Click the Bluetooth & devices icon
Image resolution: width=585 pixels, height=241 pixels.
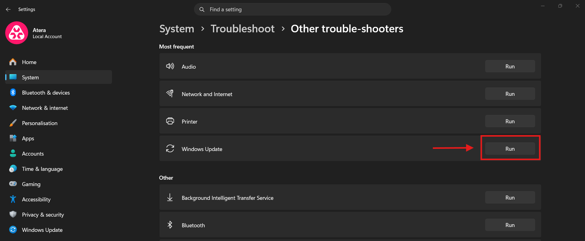pos(13,92)
